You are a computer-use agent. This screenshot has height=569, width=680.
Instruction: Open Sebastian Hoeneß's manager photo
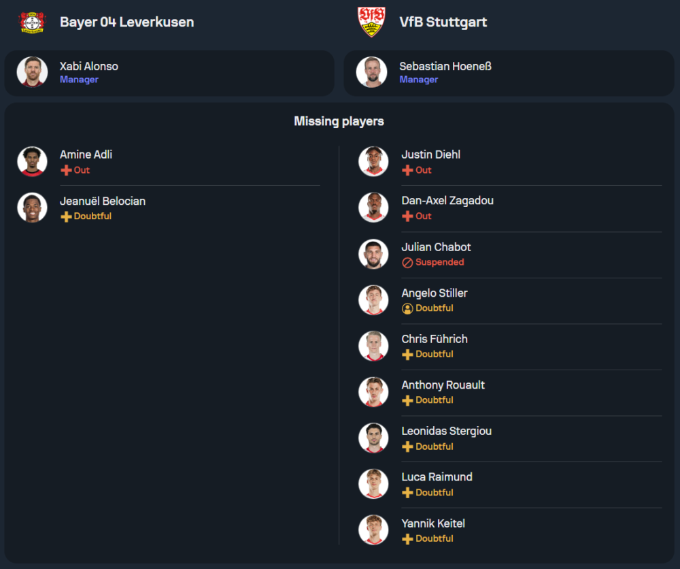coord(371,72)
